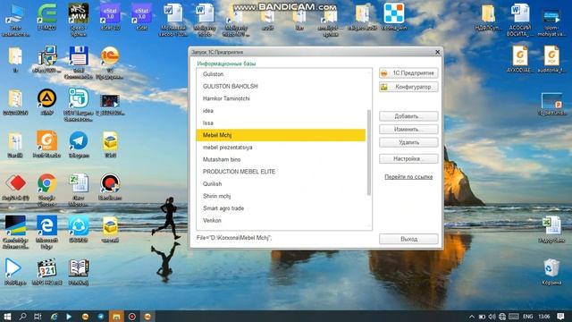Image resolution: width=572 pixels, height=322 pixels.
Task: Select the Qurilish infobase
Action: [281, 184]
